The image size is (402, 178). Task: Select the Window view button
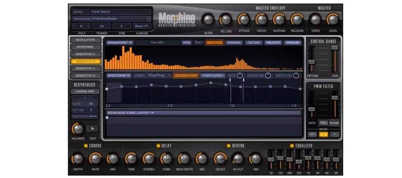293,43
